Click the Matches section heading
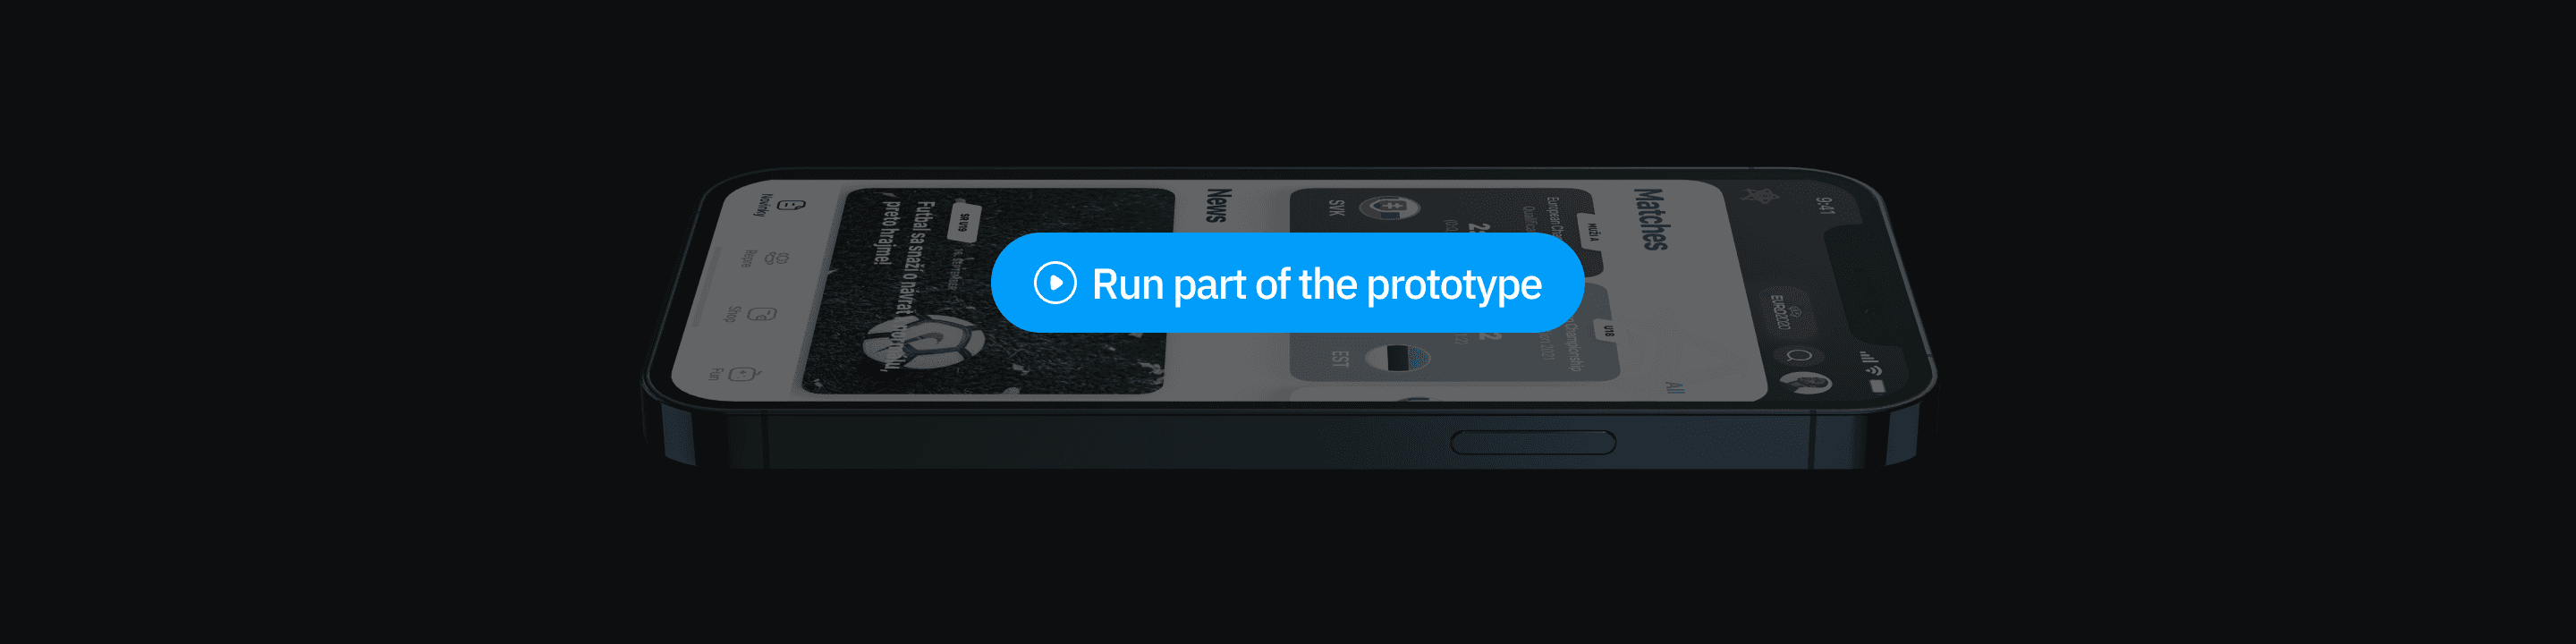 tap(1652, 218)
